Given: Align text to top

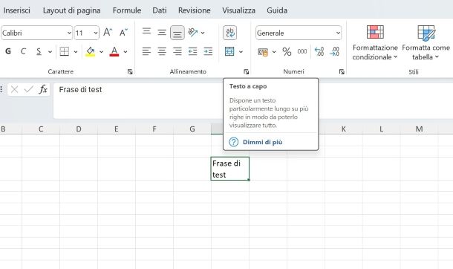Looking at the screenshot, I should point(146,31).
